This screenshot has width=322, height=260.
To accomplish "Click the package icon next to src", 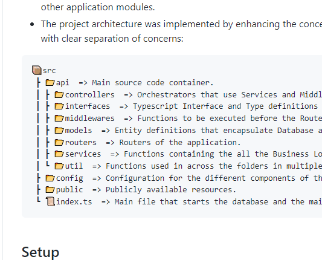I will [37, 70].
